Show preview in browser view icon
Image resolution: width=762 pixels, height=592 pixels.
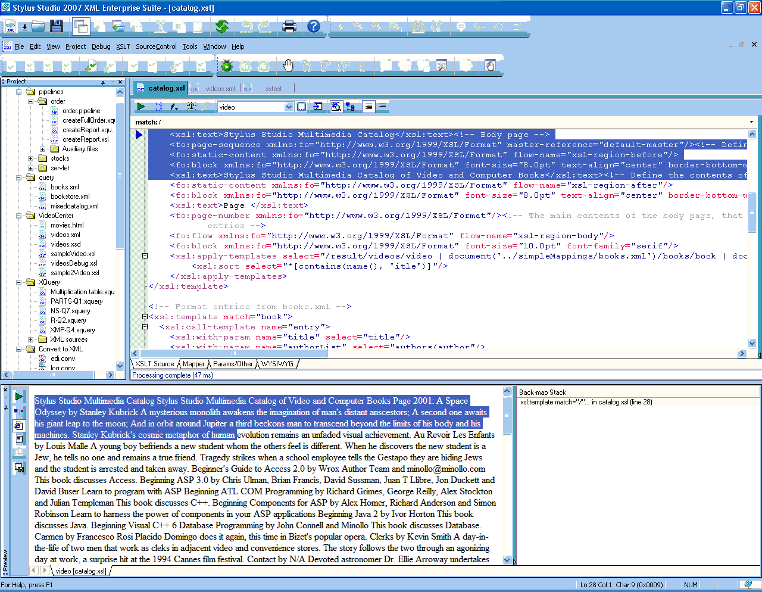pyautogui.click(x=19, y=426)
